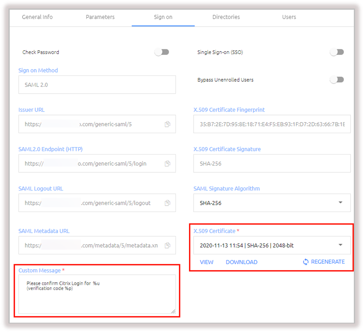Go to the Directories tab

coord(226,17)
